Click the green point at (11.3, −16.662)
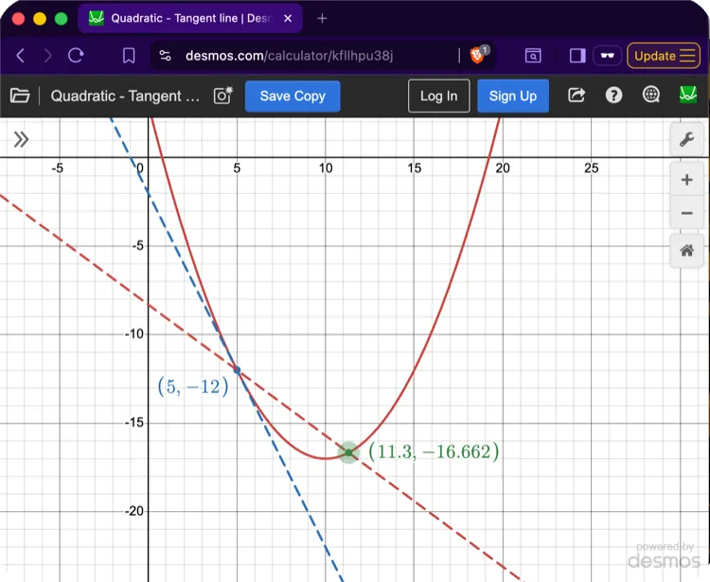The height and width of the screenshot is (582, 710). coord(348,452)
